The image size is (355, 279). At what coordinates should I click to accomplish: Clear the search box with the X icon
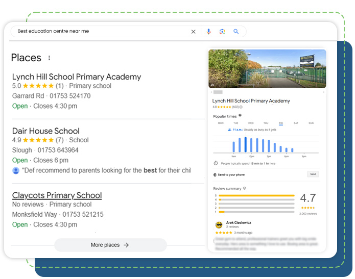193,32
